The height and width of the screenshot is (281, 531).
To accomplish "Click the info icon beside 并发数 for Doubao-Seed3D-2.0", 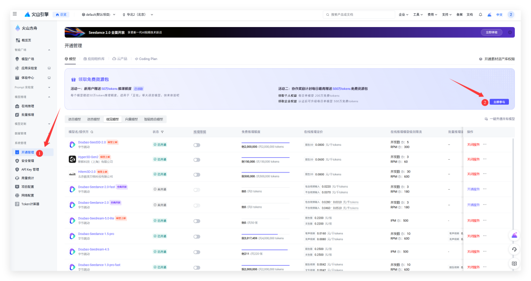I will point(403,142).
